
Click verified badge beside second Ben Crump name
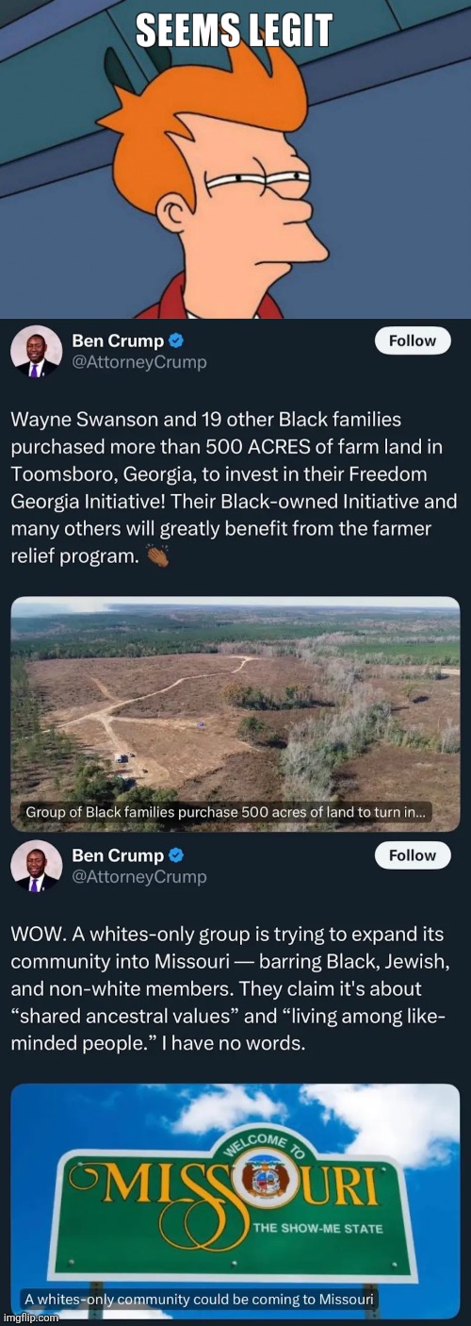point(176,855)
